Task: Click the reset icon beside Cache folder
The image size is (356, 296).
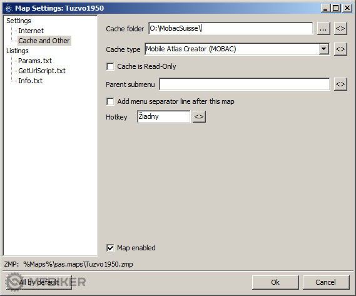Action: click(x=340, y=28)
